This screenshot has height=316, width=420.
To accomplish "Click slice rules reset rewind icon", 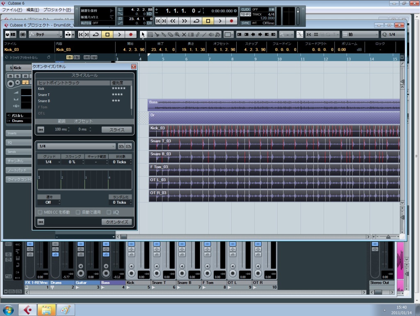I will 41,130.
